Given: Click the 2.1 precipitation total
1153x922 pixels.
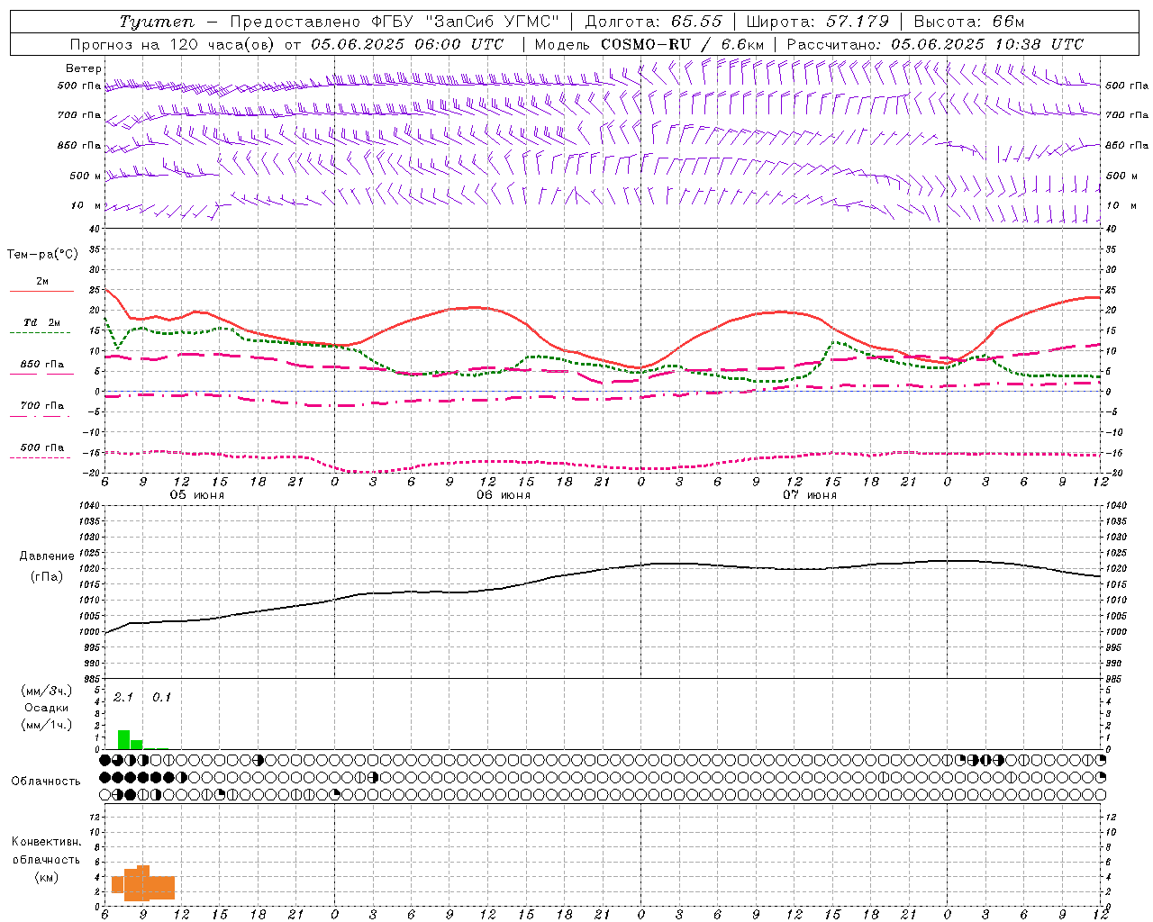Looking at the screenshot, I should [123, 697].
